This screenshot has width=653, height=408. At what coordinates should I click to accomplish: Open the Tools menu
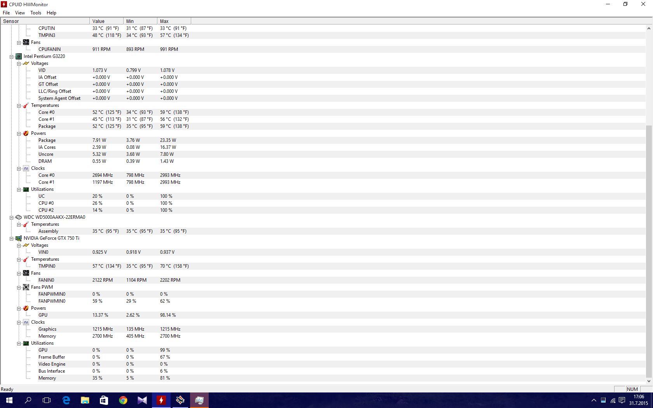[x=36, y=12]
